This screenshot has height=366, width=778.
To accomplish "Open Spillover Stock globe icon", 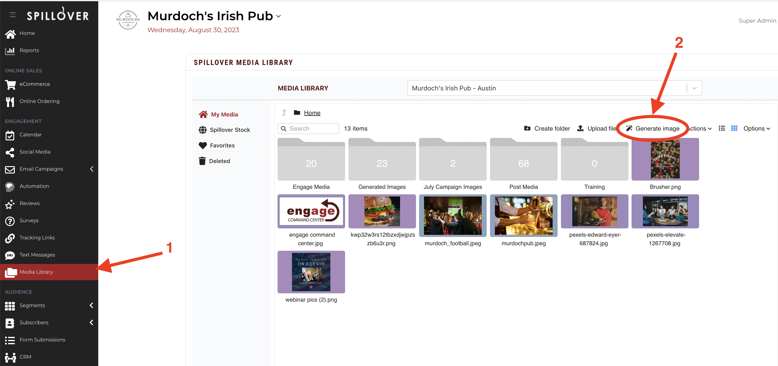I will click(203, 130).
